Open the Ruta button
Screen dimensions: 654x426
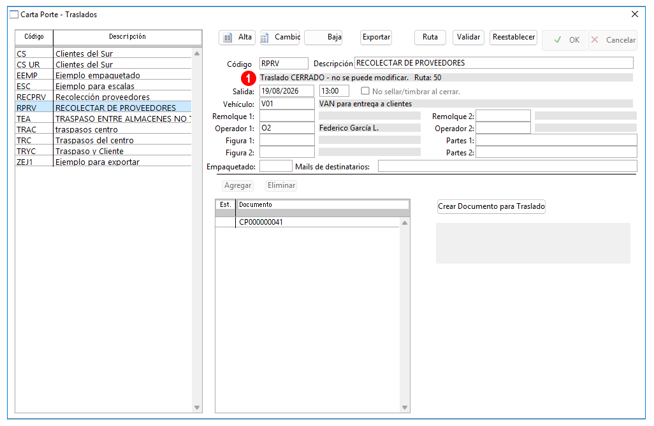tap(430, 37)
